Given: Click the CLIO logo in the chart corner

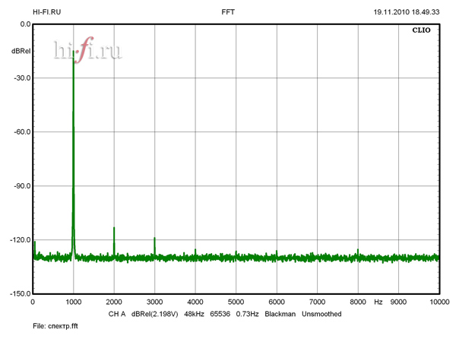Looking at the screenshot, I should pyautogui.click(x=420, y=32).
